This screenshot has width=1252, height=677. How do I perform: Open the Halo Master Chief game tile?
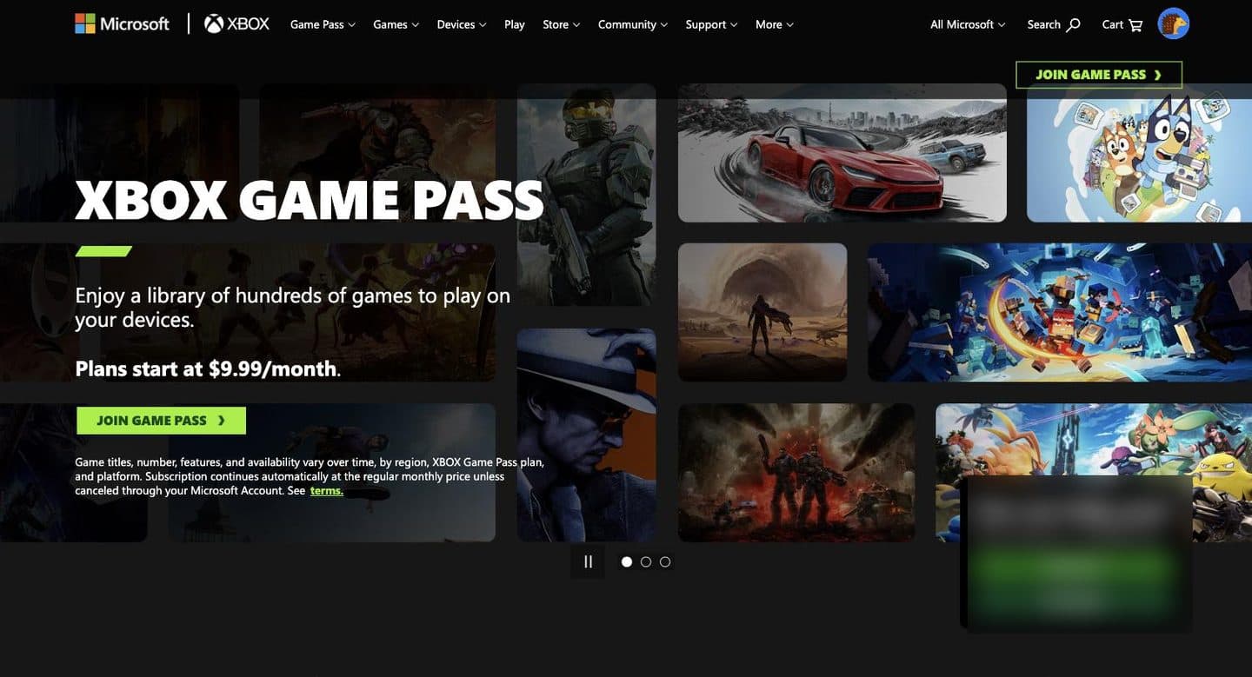(x=586, y=195)
